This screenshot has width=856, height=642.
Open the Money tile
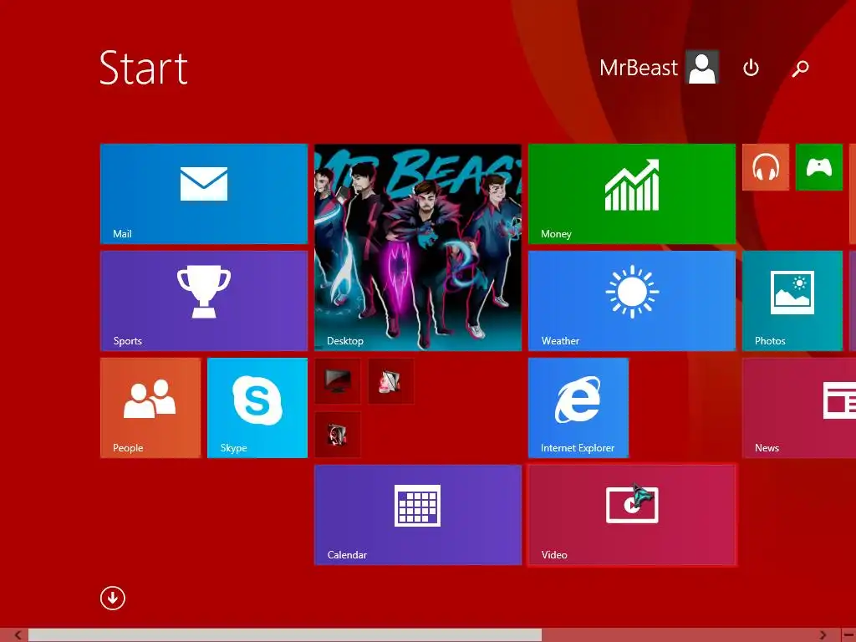(x=632, y=194)
